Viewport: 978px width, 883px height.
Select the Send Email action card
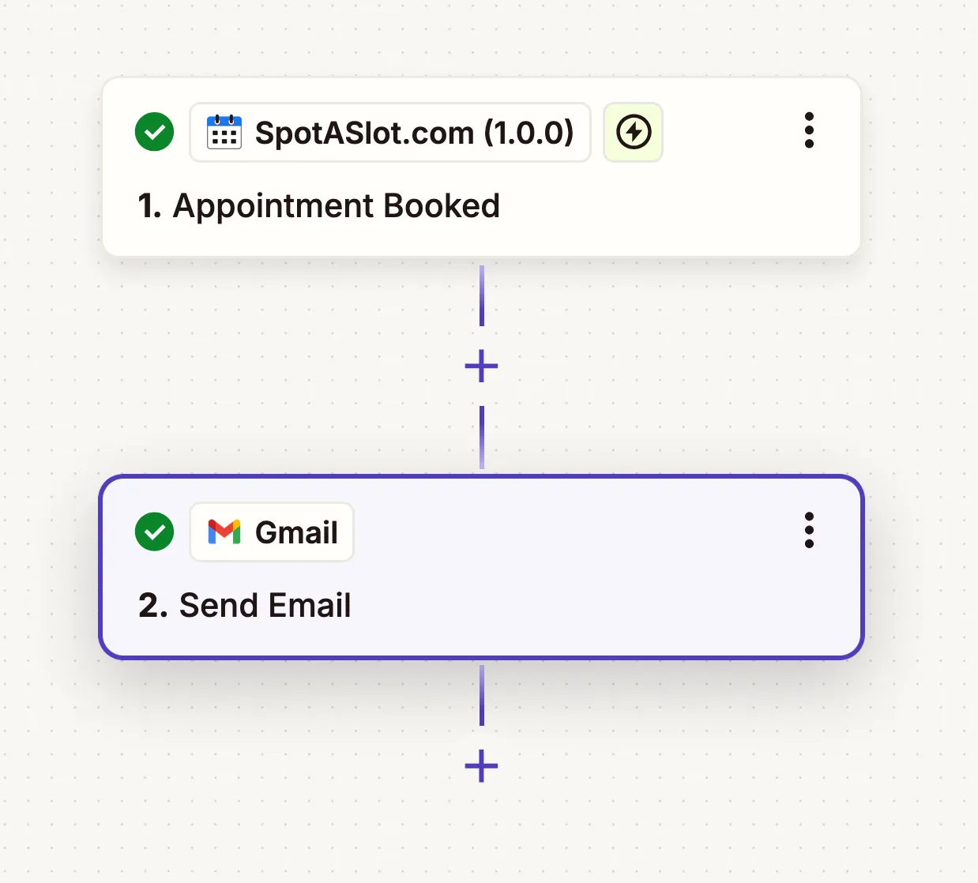pyautogui.click(x=482, y=567)
